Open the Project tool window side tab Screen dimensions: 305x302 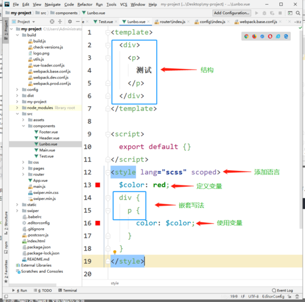(x=6, y=30)
